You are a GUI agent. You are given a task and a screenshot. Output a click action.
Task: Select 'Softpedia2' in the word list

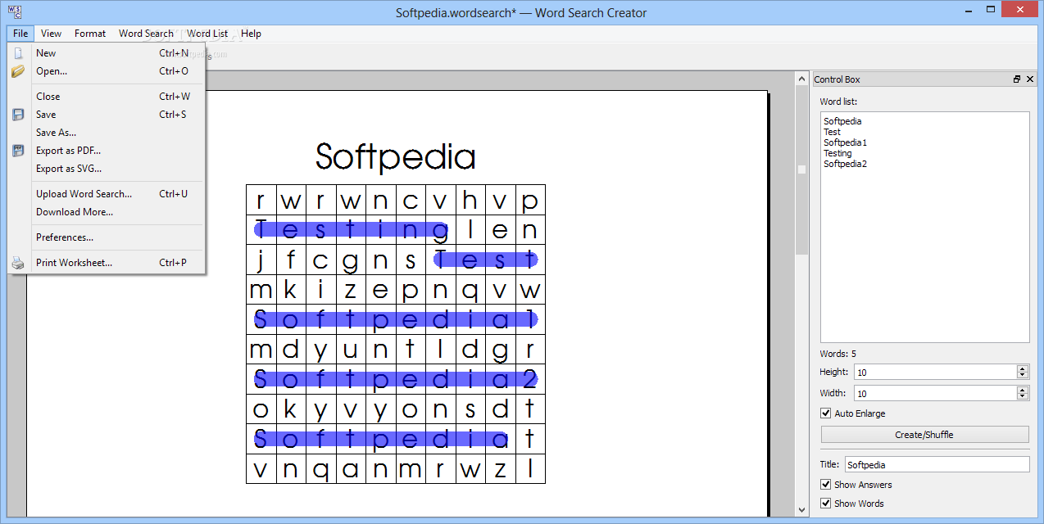(x=845, y=164)
